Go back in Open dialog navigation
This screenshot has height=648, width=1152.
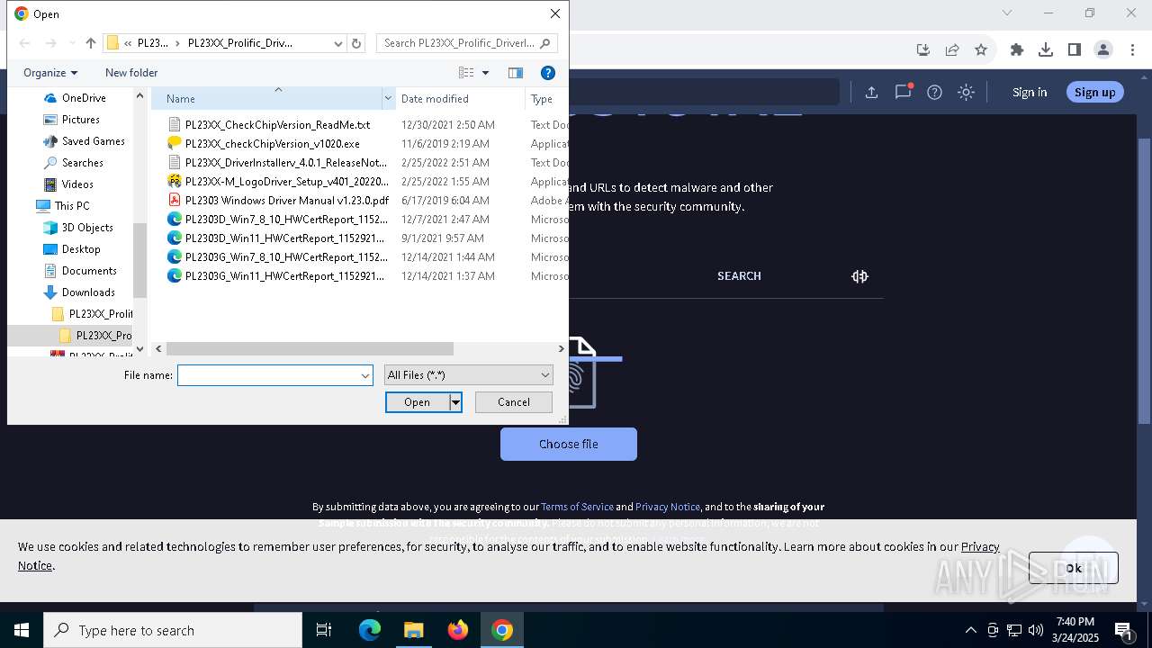(x=25, y=43)
